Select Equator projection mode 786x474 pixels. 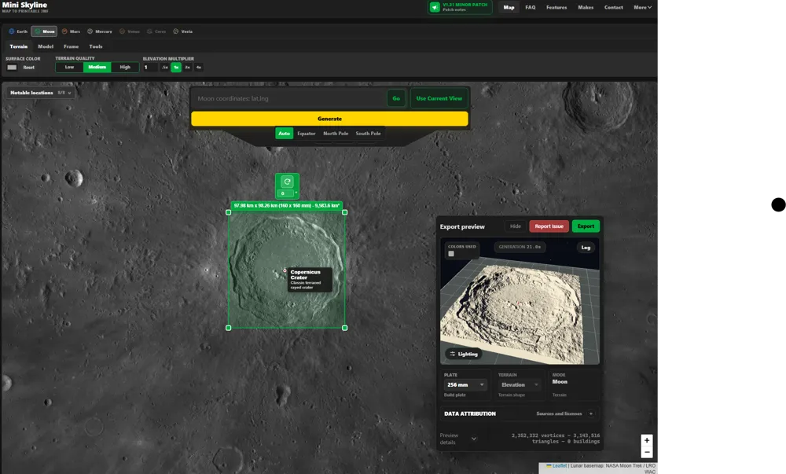click(307, 134)
